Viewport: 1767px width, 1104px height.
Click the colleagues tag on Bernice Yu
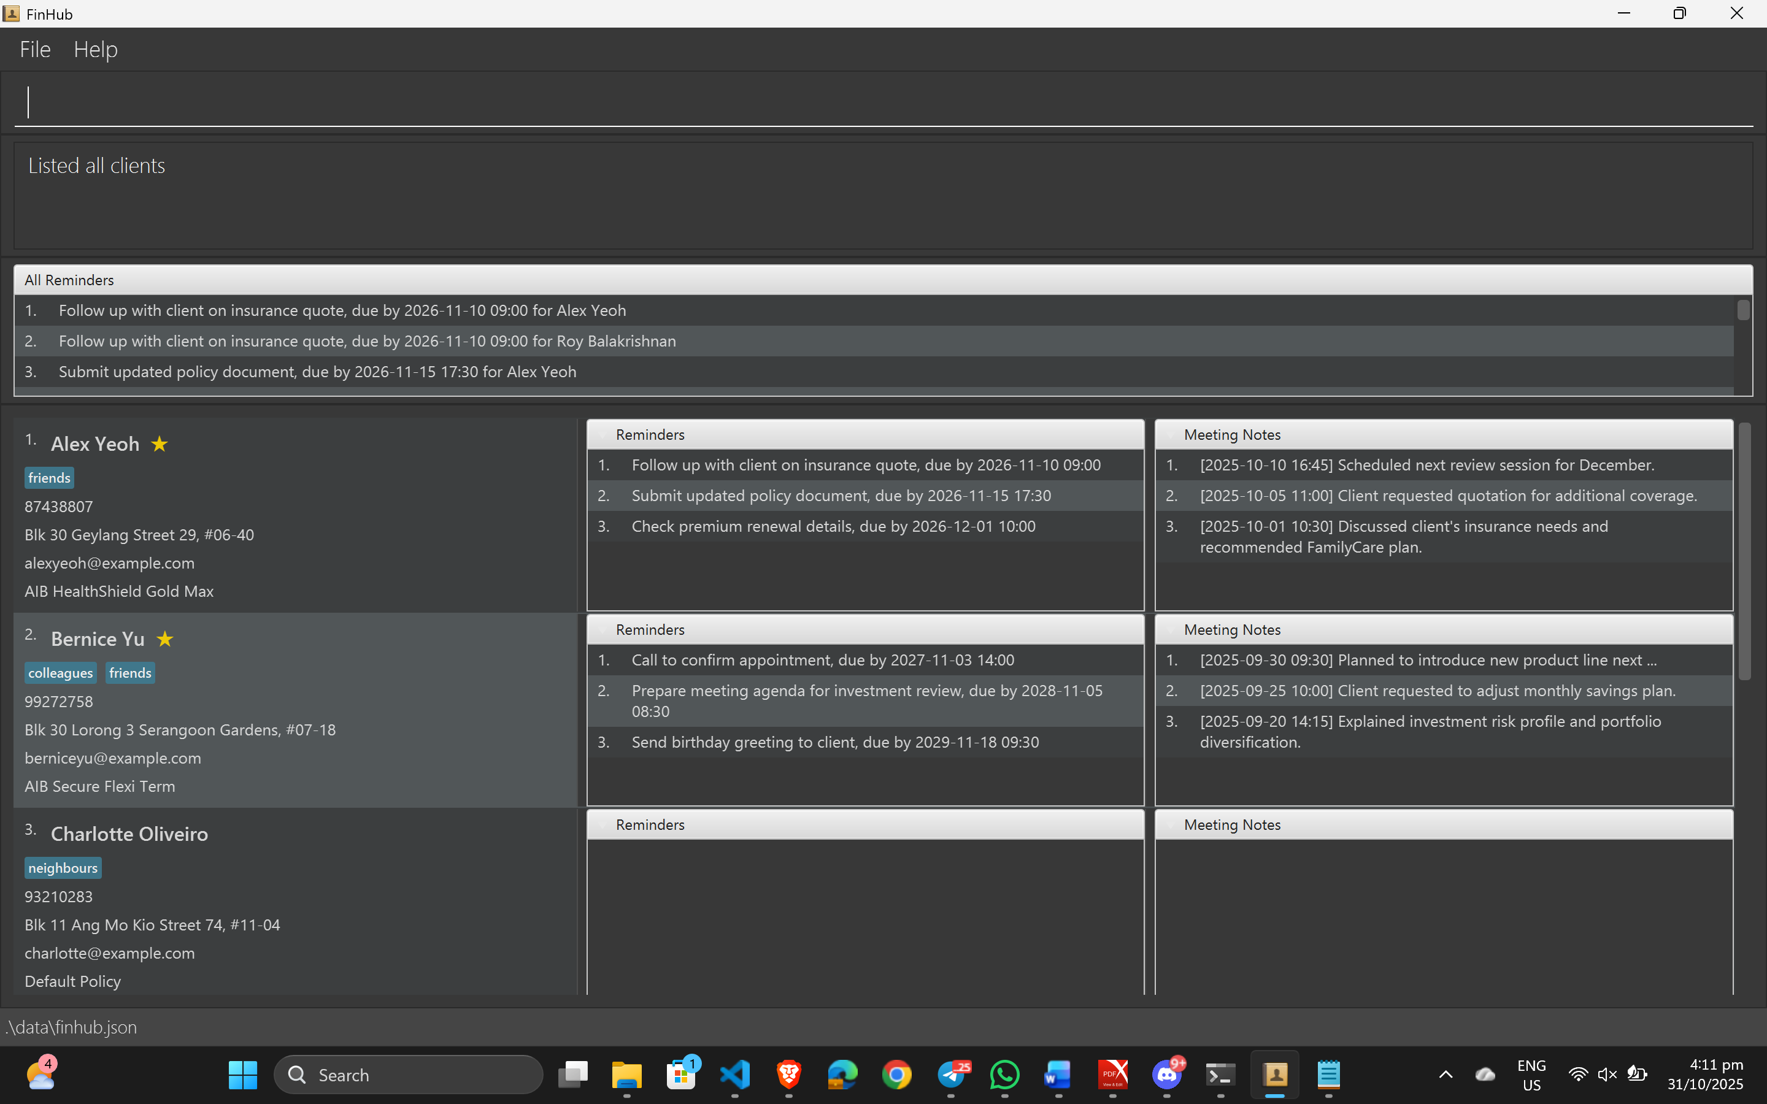(61, 672)
